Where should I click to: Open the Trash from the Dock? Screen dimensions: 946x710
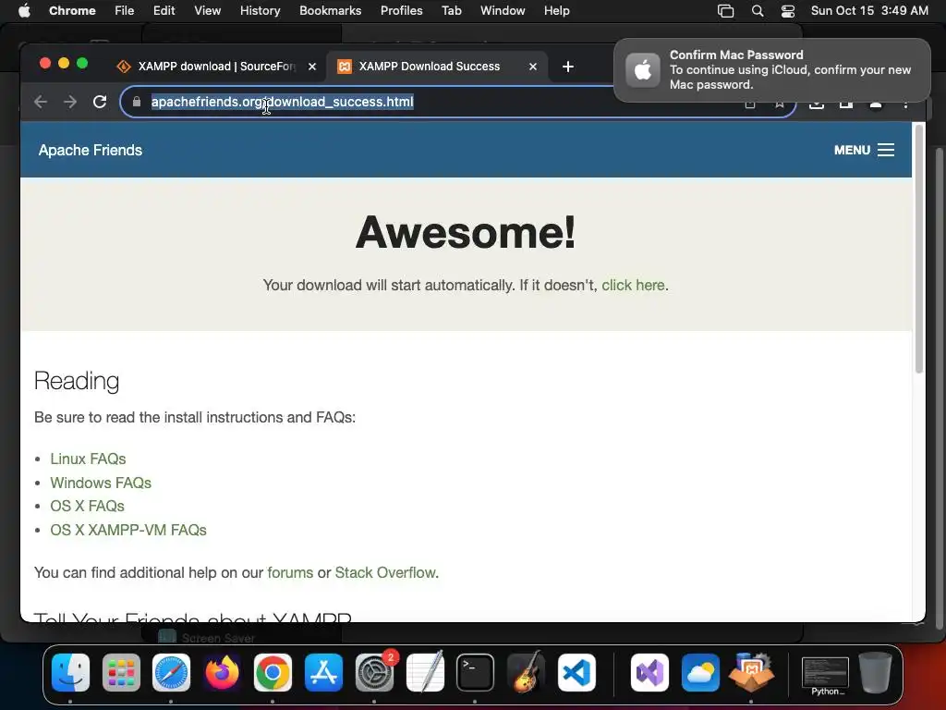point(876,673)
